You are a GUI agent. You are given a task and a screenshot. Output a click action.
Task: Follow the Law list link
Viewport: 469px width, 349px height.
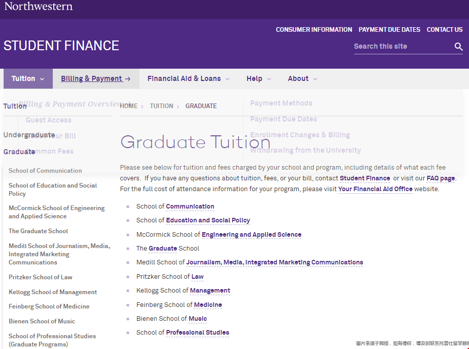pos(197,277)
